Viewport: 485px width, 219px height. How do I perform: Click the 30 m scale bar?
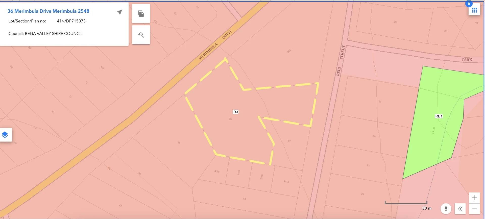406,203
